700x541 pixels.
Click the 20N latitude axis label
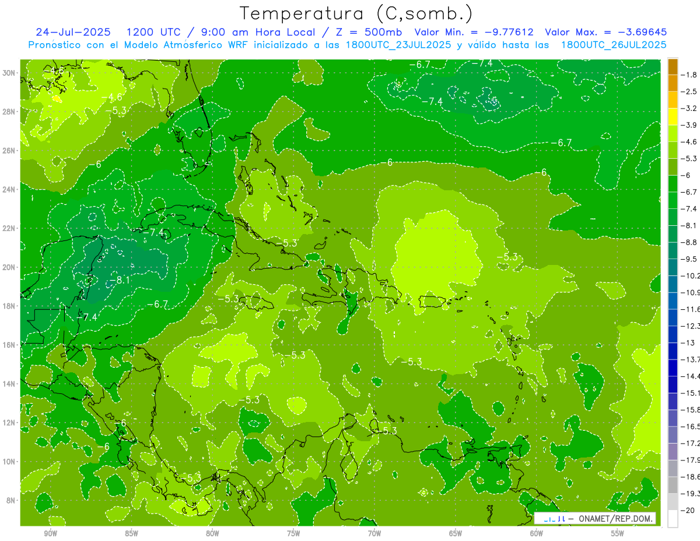[10, 267]
